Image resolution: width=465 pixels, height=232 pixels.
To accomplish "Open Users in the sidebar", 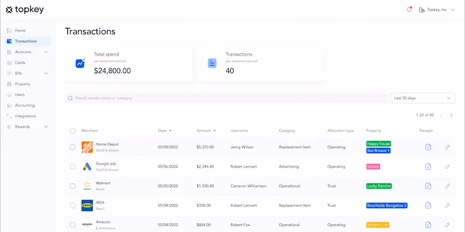I will (x=20, y=95).
